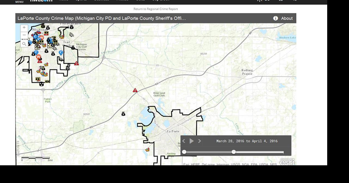The width and height of the screenshot is (349, 183).
Task: Grab the right time slider handle
Action: coord(234,152)
